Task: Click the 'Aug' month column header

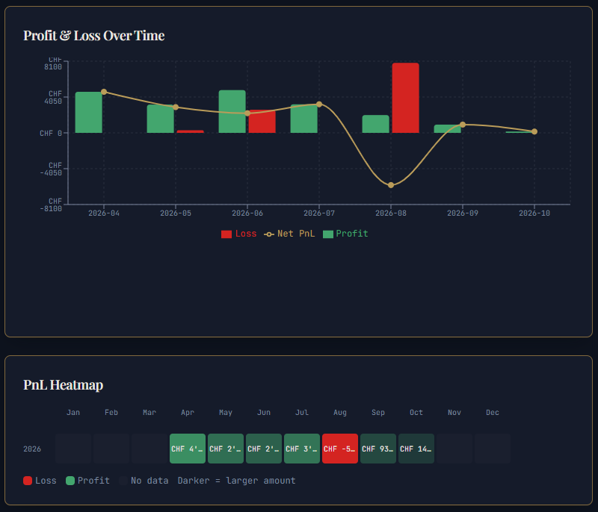Action: pyautogui.click(x=340, y=412)
